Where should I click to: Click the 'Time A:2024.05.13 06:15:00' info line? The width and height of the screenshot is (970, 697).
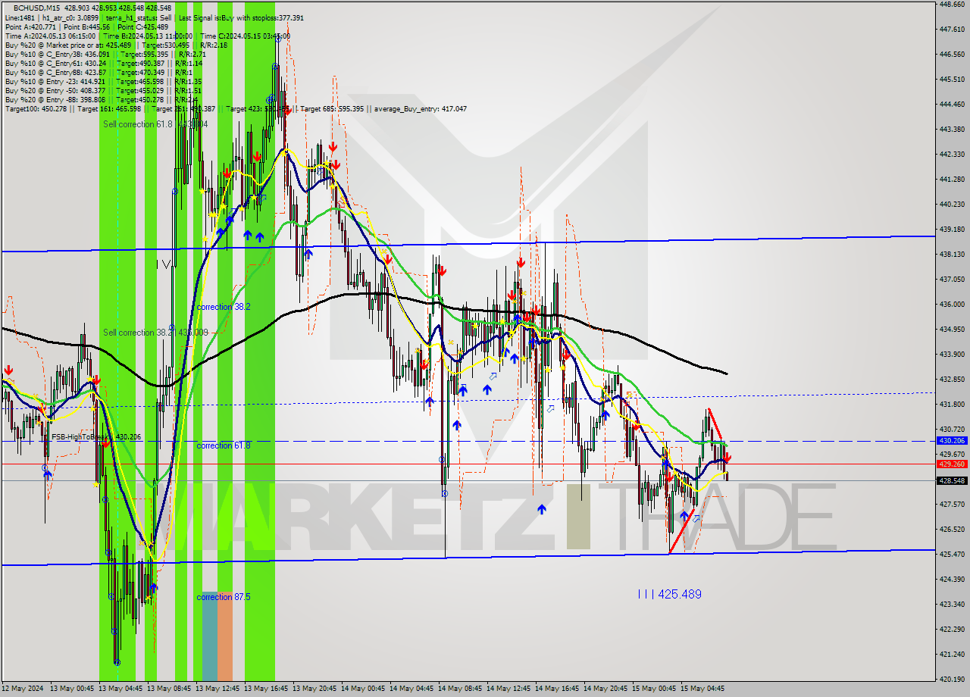[147, 36]
